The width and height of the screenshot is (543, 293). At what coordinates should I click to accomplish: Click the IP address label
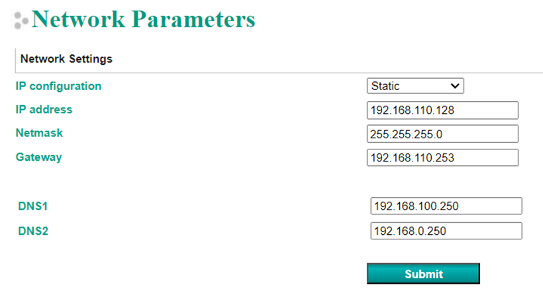(x=44, y=110)
